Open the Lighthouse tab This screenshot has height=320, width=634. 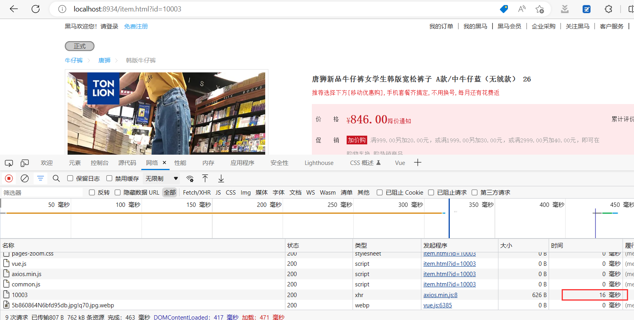click(319, 163)
